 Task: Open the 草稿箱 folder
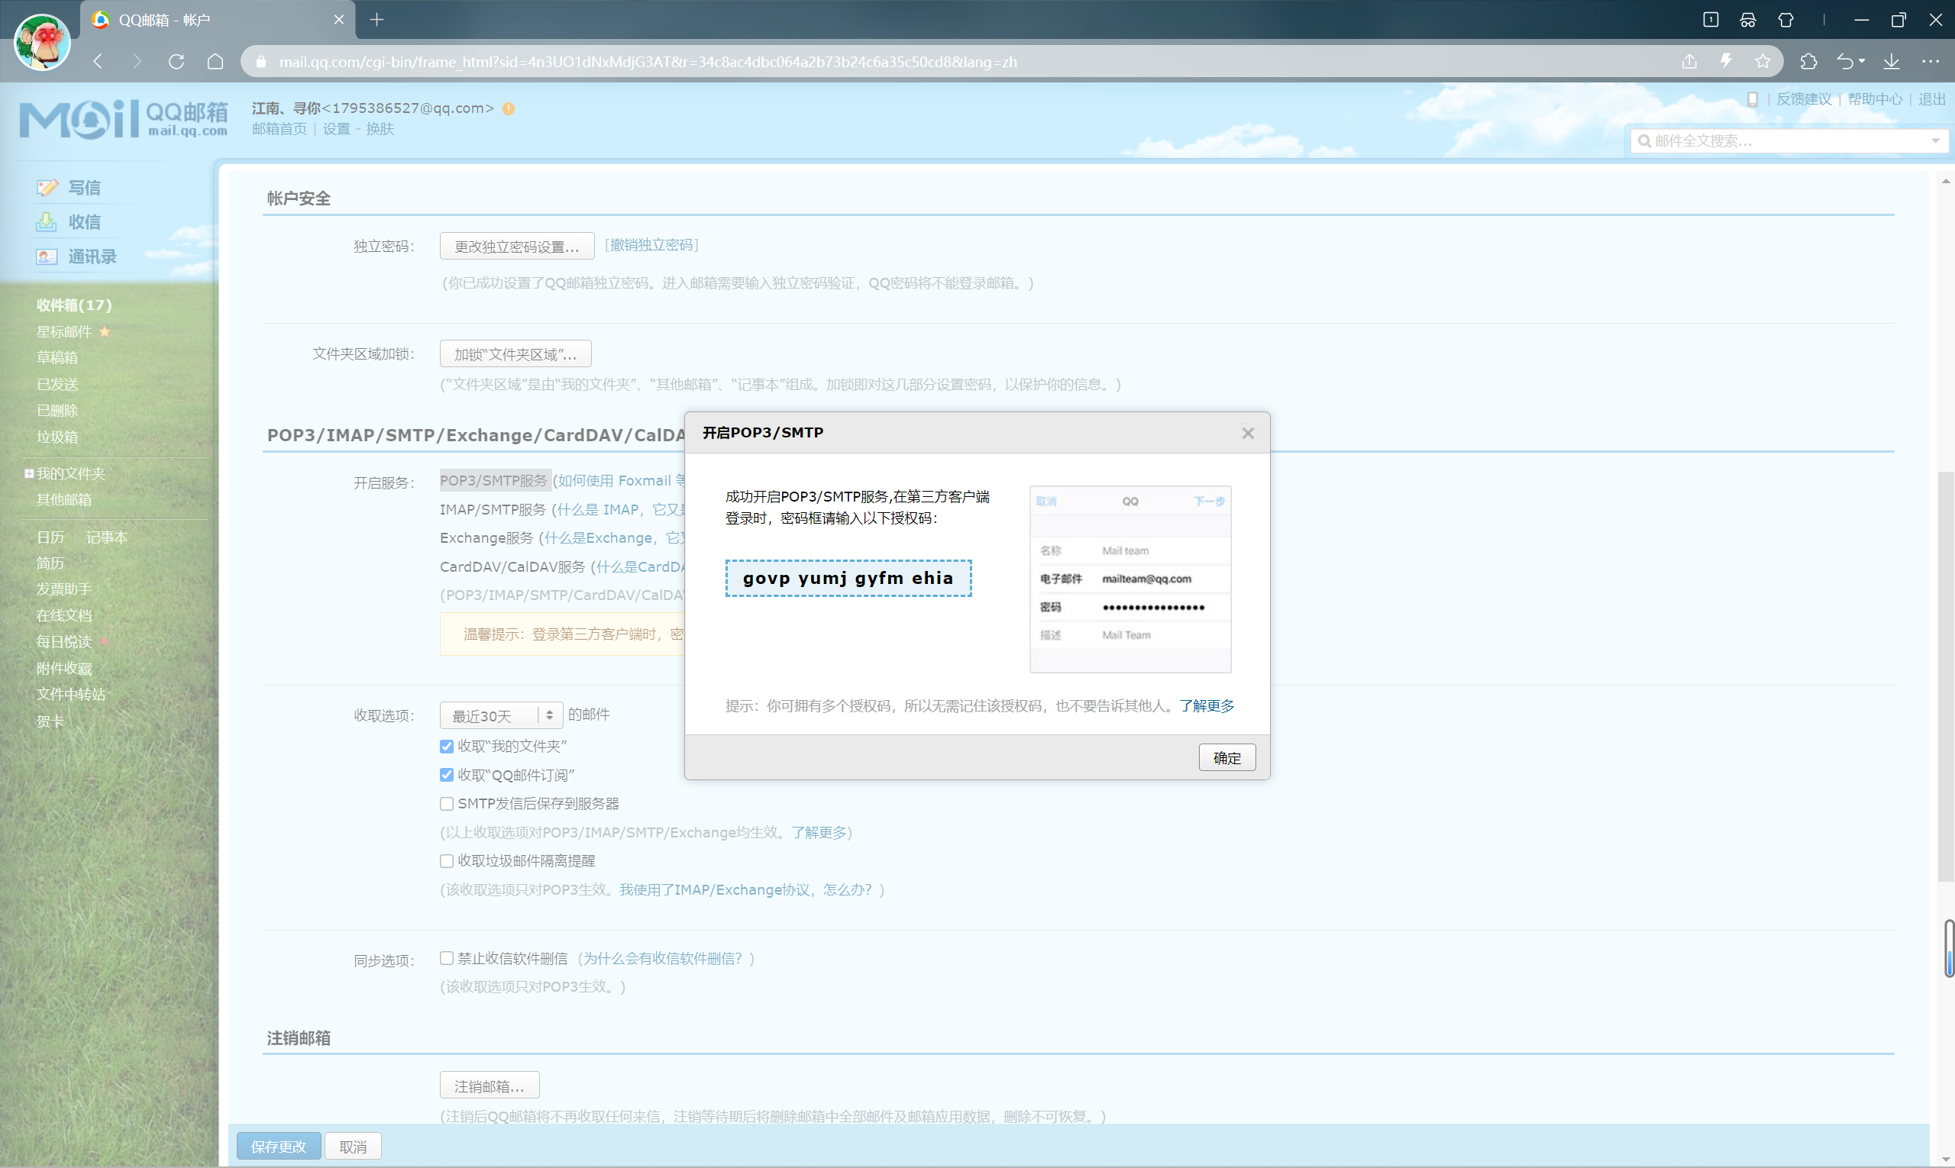click(57, 357)
